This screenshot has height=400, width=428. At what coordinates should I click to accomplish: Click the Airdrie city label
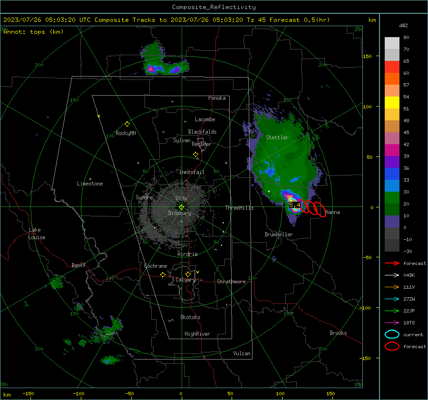tap(187, 254)
